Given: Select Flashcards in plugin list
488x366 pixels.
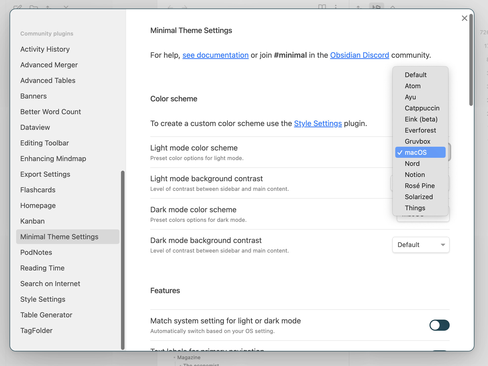Looking at the screenshot, I should [x=68, y=190].
